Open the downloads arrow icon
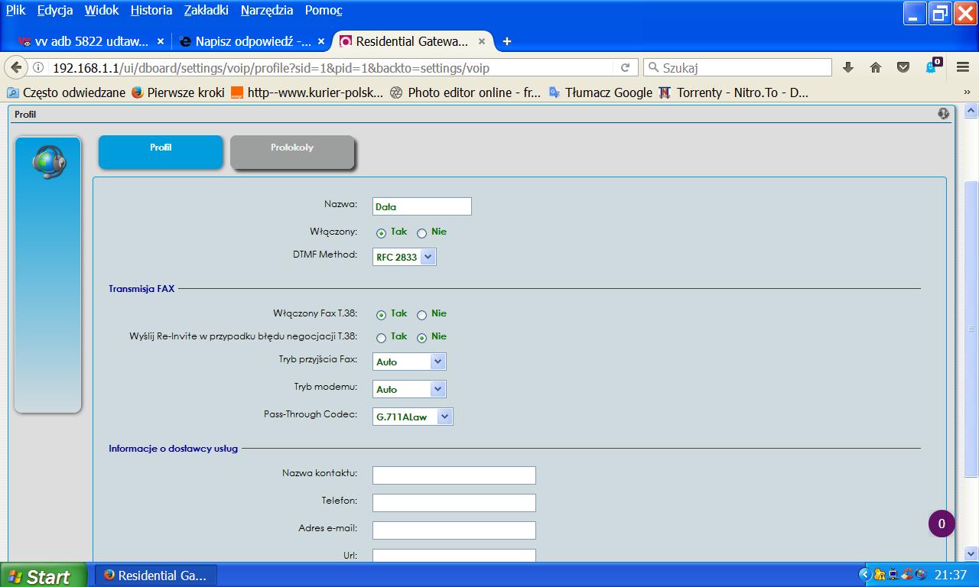The width and height of the screenshot is (979, 587). pos(847,67)
